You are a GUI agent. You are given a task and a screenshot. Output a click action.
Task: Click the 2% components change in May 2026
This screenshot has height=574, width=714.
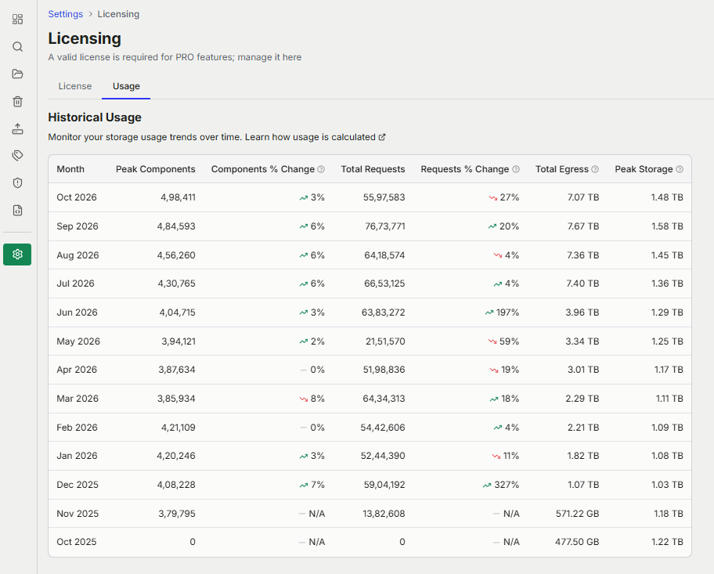(312, 341)
